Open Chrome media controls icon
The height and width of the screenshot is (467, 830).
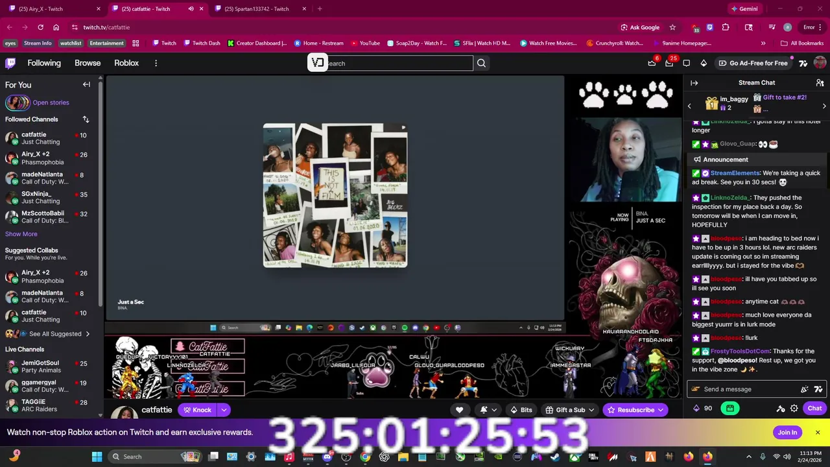772,27
